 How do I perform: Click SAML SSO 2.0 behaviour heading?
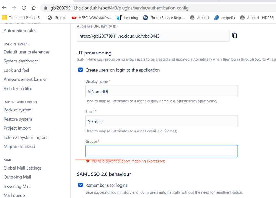104,174
